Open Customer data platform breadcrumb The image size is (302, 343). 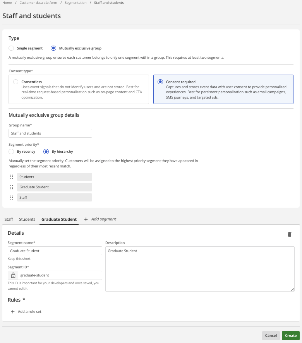coord(38,3)
